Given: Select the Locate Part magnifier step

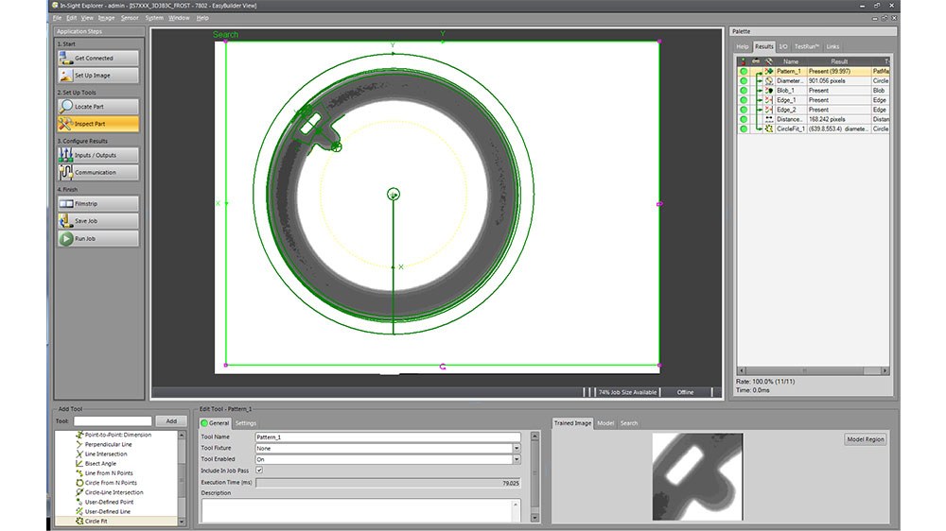Looking at the screenshot, I should [66, 107].
